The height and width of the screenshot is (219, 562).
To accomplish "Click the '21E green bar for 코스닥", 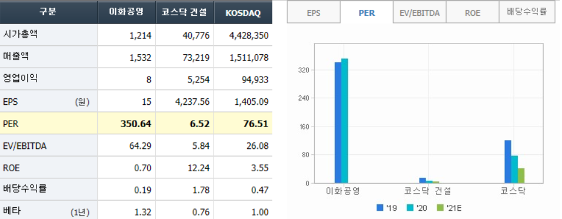I will (521, 175).
